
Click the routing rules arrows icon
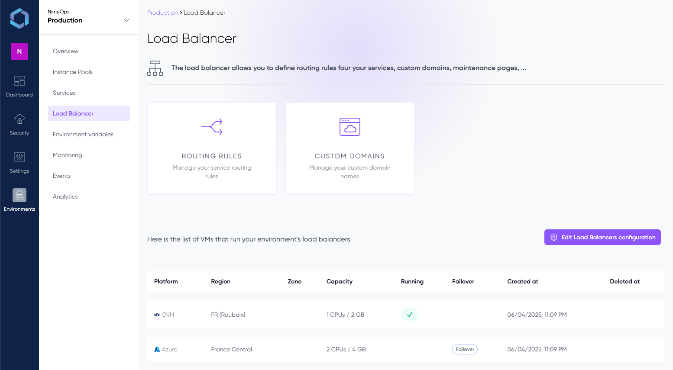[x=212, y=127]
